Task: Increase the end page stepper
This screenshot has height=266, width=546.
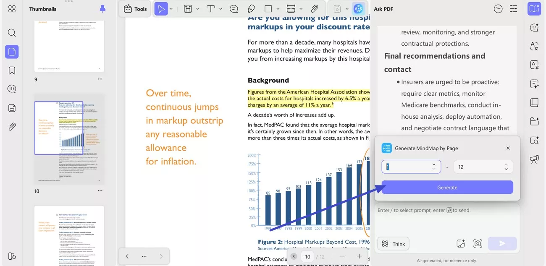Action: tap(506, 164)
